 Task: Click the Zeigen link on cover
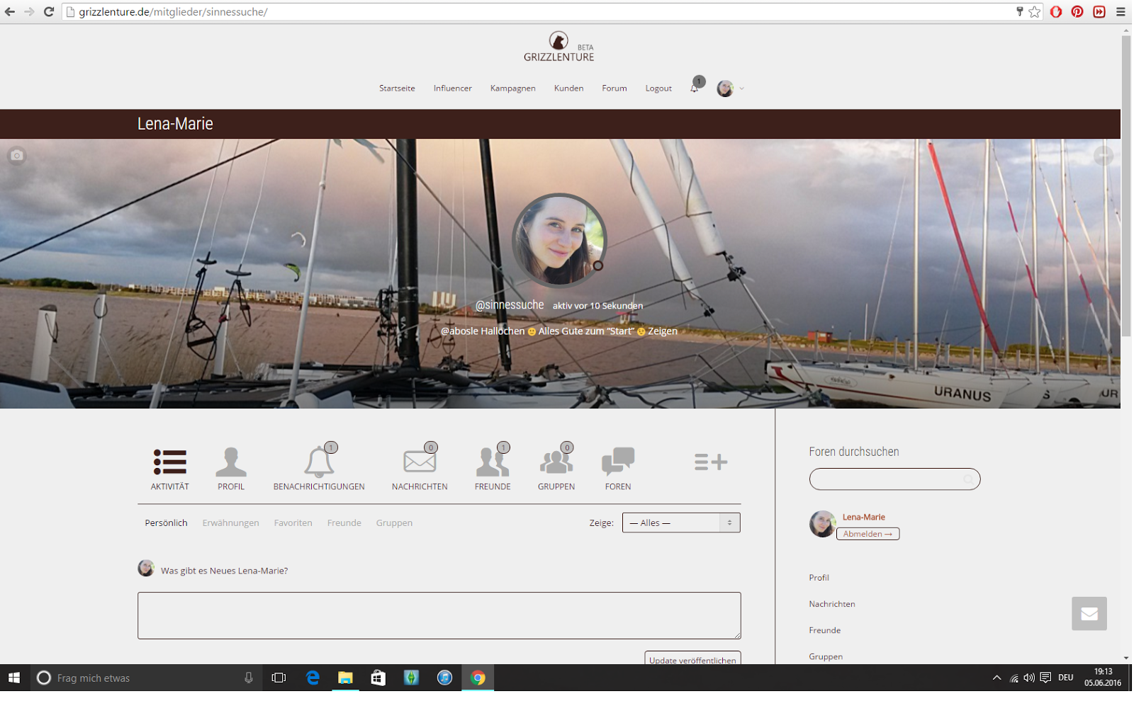pyautogui.click(x=663, y=331)
